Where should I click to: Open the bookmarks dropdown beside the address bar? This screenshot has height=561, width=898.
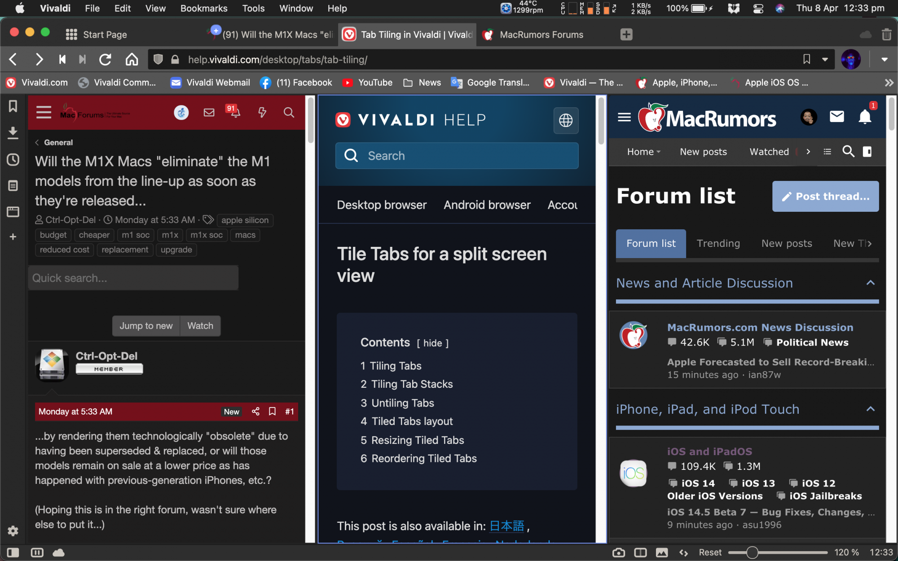click(x=825, y=59)
